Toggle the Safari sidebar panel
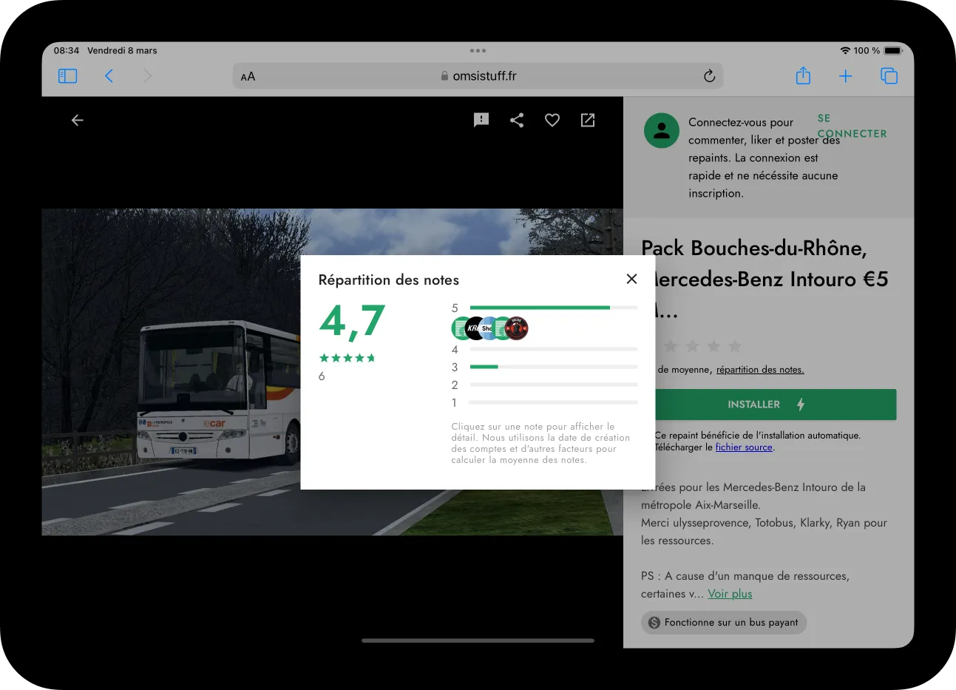Viewport: 956px width, 690px height. [67, 76]
